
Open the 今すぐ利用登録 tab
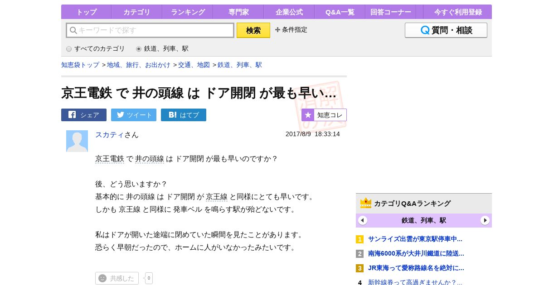point(457,12)
